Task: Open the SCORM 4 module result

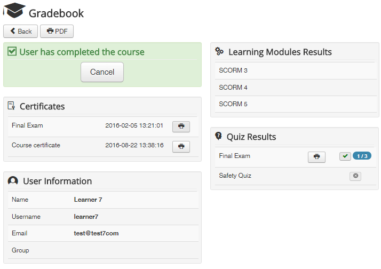Action: (x=233, y=88)
